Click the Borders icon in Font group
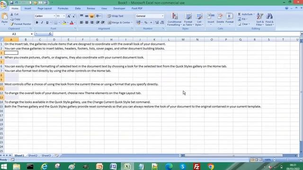This screenshot has width=303, height=170. 56,23
